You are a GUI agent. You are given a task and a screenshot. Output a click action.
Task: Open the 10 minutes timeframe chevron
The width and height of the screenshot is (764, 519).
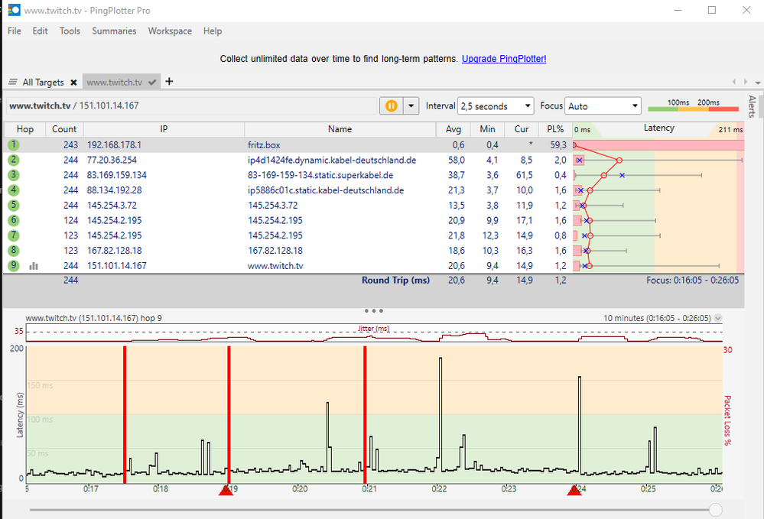(x=717, y=318)
